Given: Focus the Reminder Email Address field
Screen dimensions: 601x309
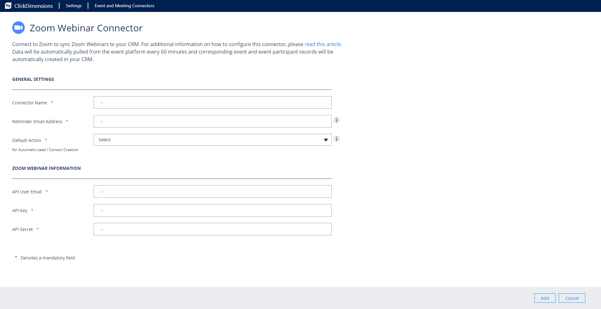Looking at the screenshot, I should [212, 121].
